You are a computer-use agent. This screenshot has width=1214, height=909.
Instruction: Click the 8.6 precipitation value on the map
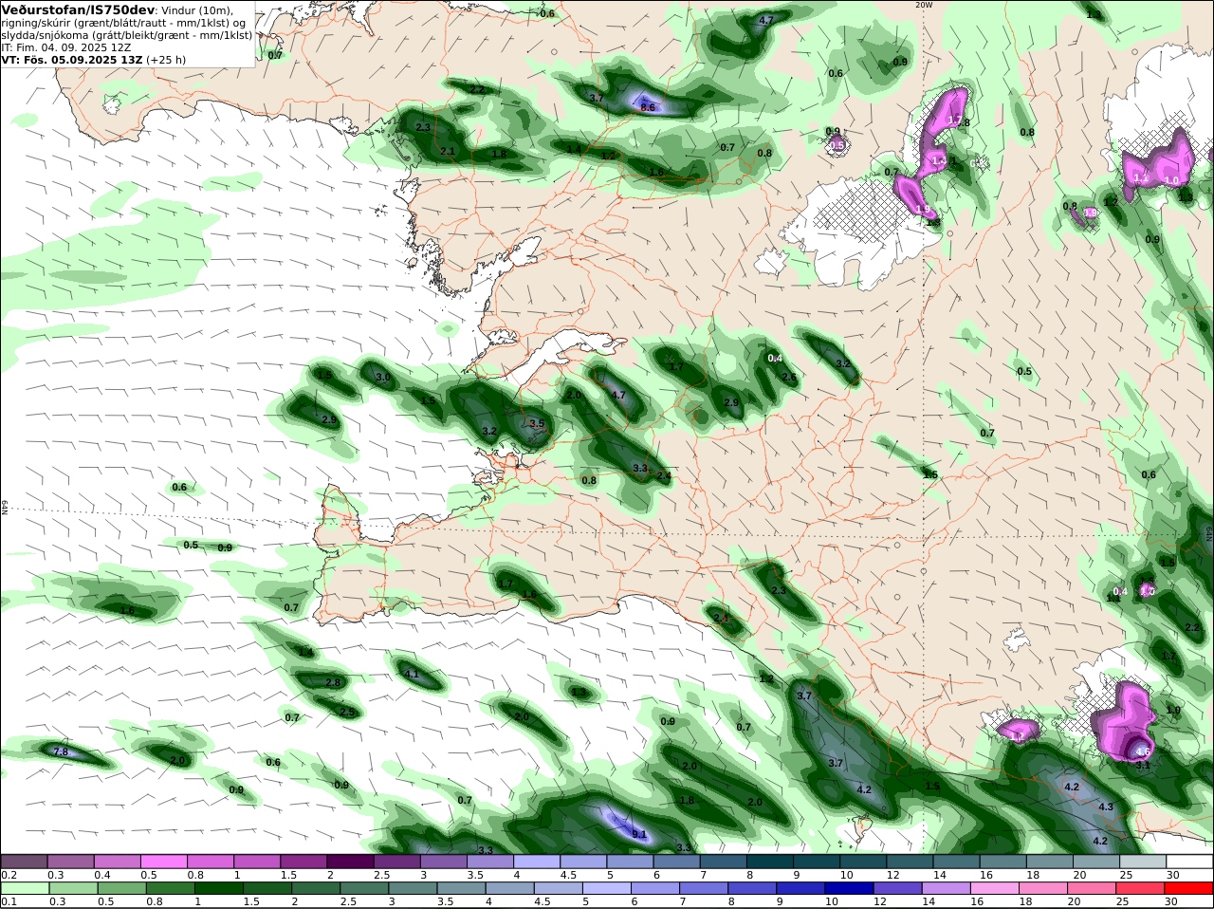[x=648, y=107]
